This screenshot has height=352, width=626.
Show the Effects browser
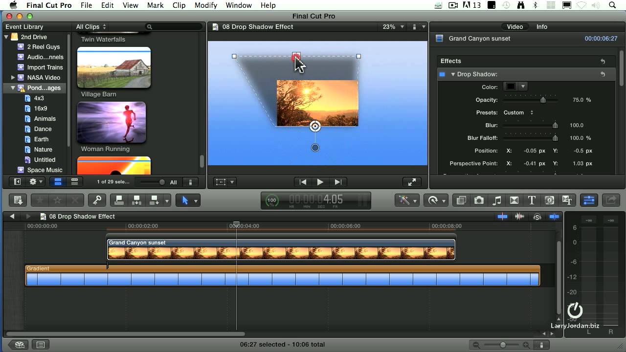coord(461,200)
